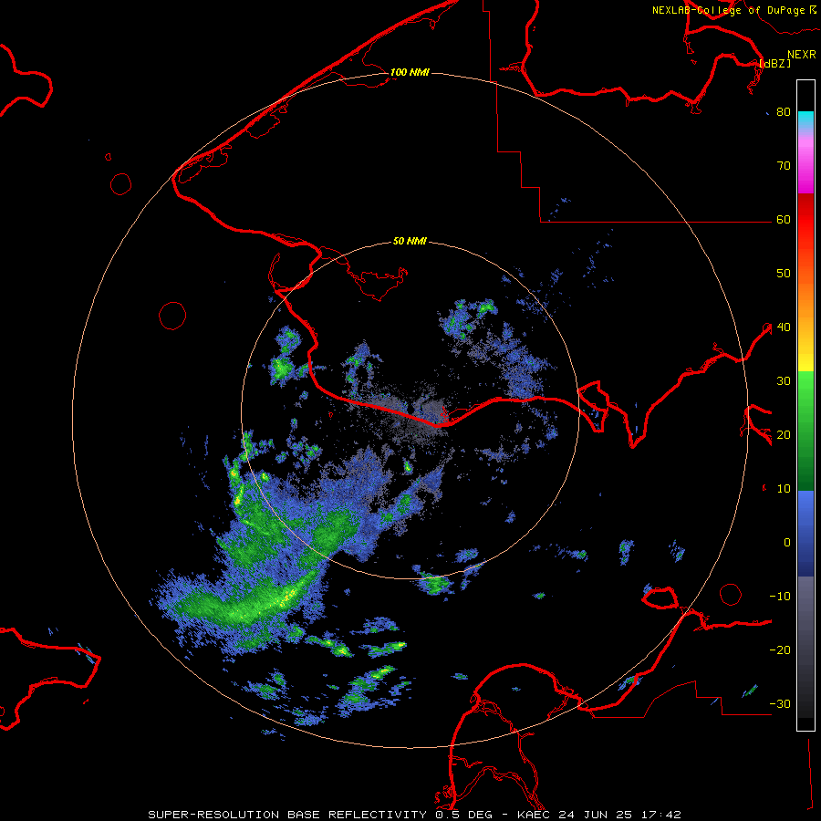Click the '80' value on the dBZ scale
Screen dimensions: 821x821
[x=784, y=112]
